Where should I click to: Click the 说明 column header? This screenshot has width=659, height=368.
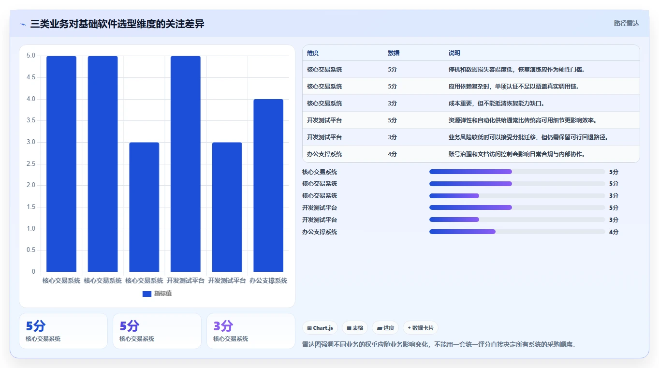pyautogui.click(x=454, y=53)
